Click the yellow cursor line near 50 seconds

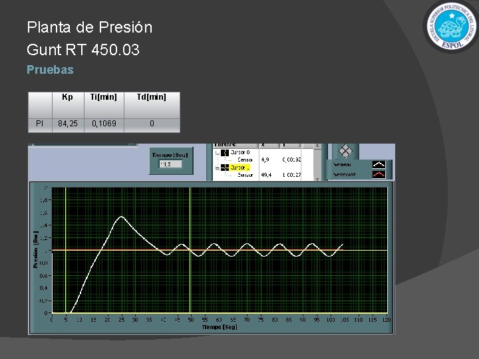click(x=190, y=251)
